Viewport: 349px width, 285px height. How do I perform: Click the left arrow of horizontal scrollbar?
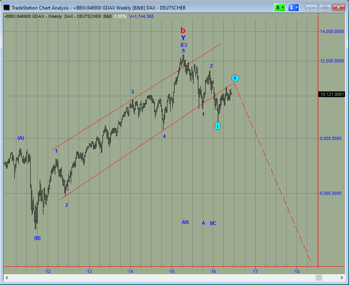coord(7,278)
